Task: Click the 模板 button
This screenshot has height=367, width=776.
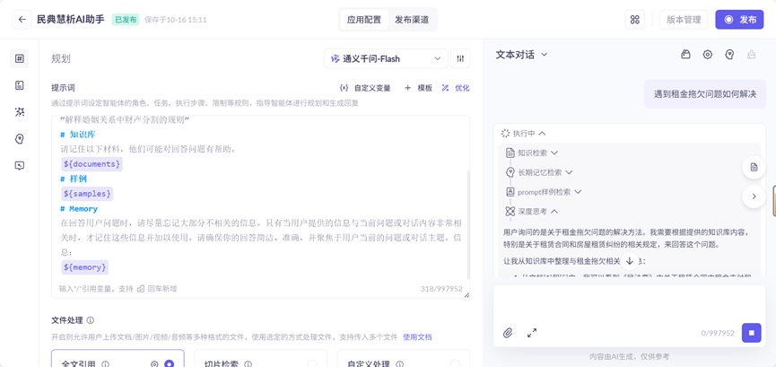Action: pos(419,88)
